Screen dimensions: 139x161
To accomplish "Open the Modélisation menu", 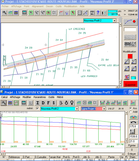I will click(x=70, y=6).
